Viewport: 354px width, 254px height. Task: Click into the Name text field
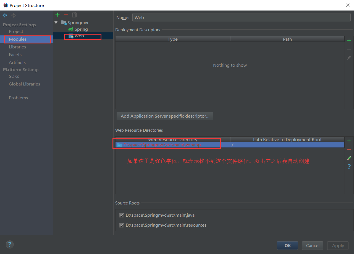pos(241,17)
